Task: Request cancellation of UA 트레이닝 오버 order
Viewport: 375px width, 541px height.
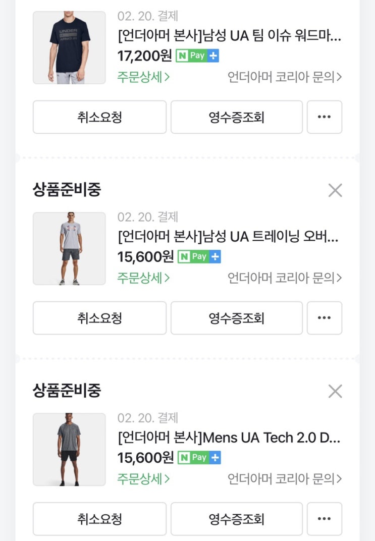Action: point(99,318)
